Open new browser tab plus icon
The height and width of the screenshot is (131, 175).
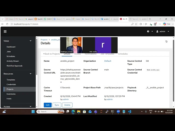[x=150, y=19]
